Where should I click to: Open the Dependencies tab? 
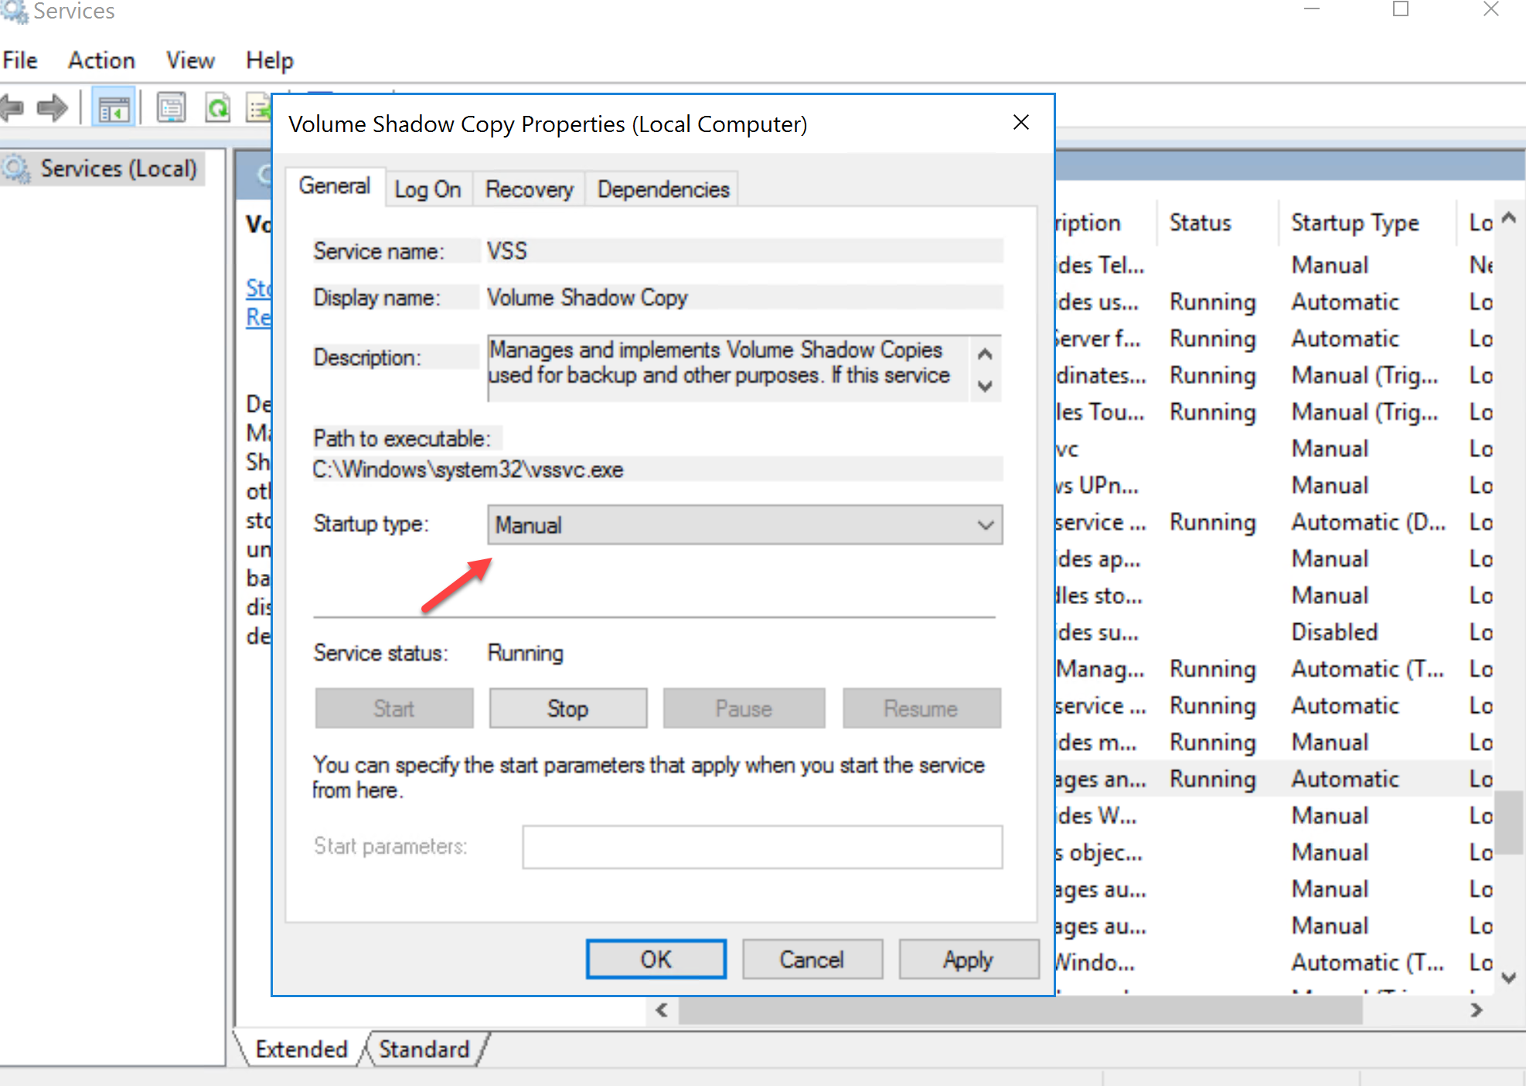(662, 188)
